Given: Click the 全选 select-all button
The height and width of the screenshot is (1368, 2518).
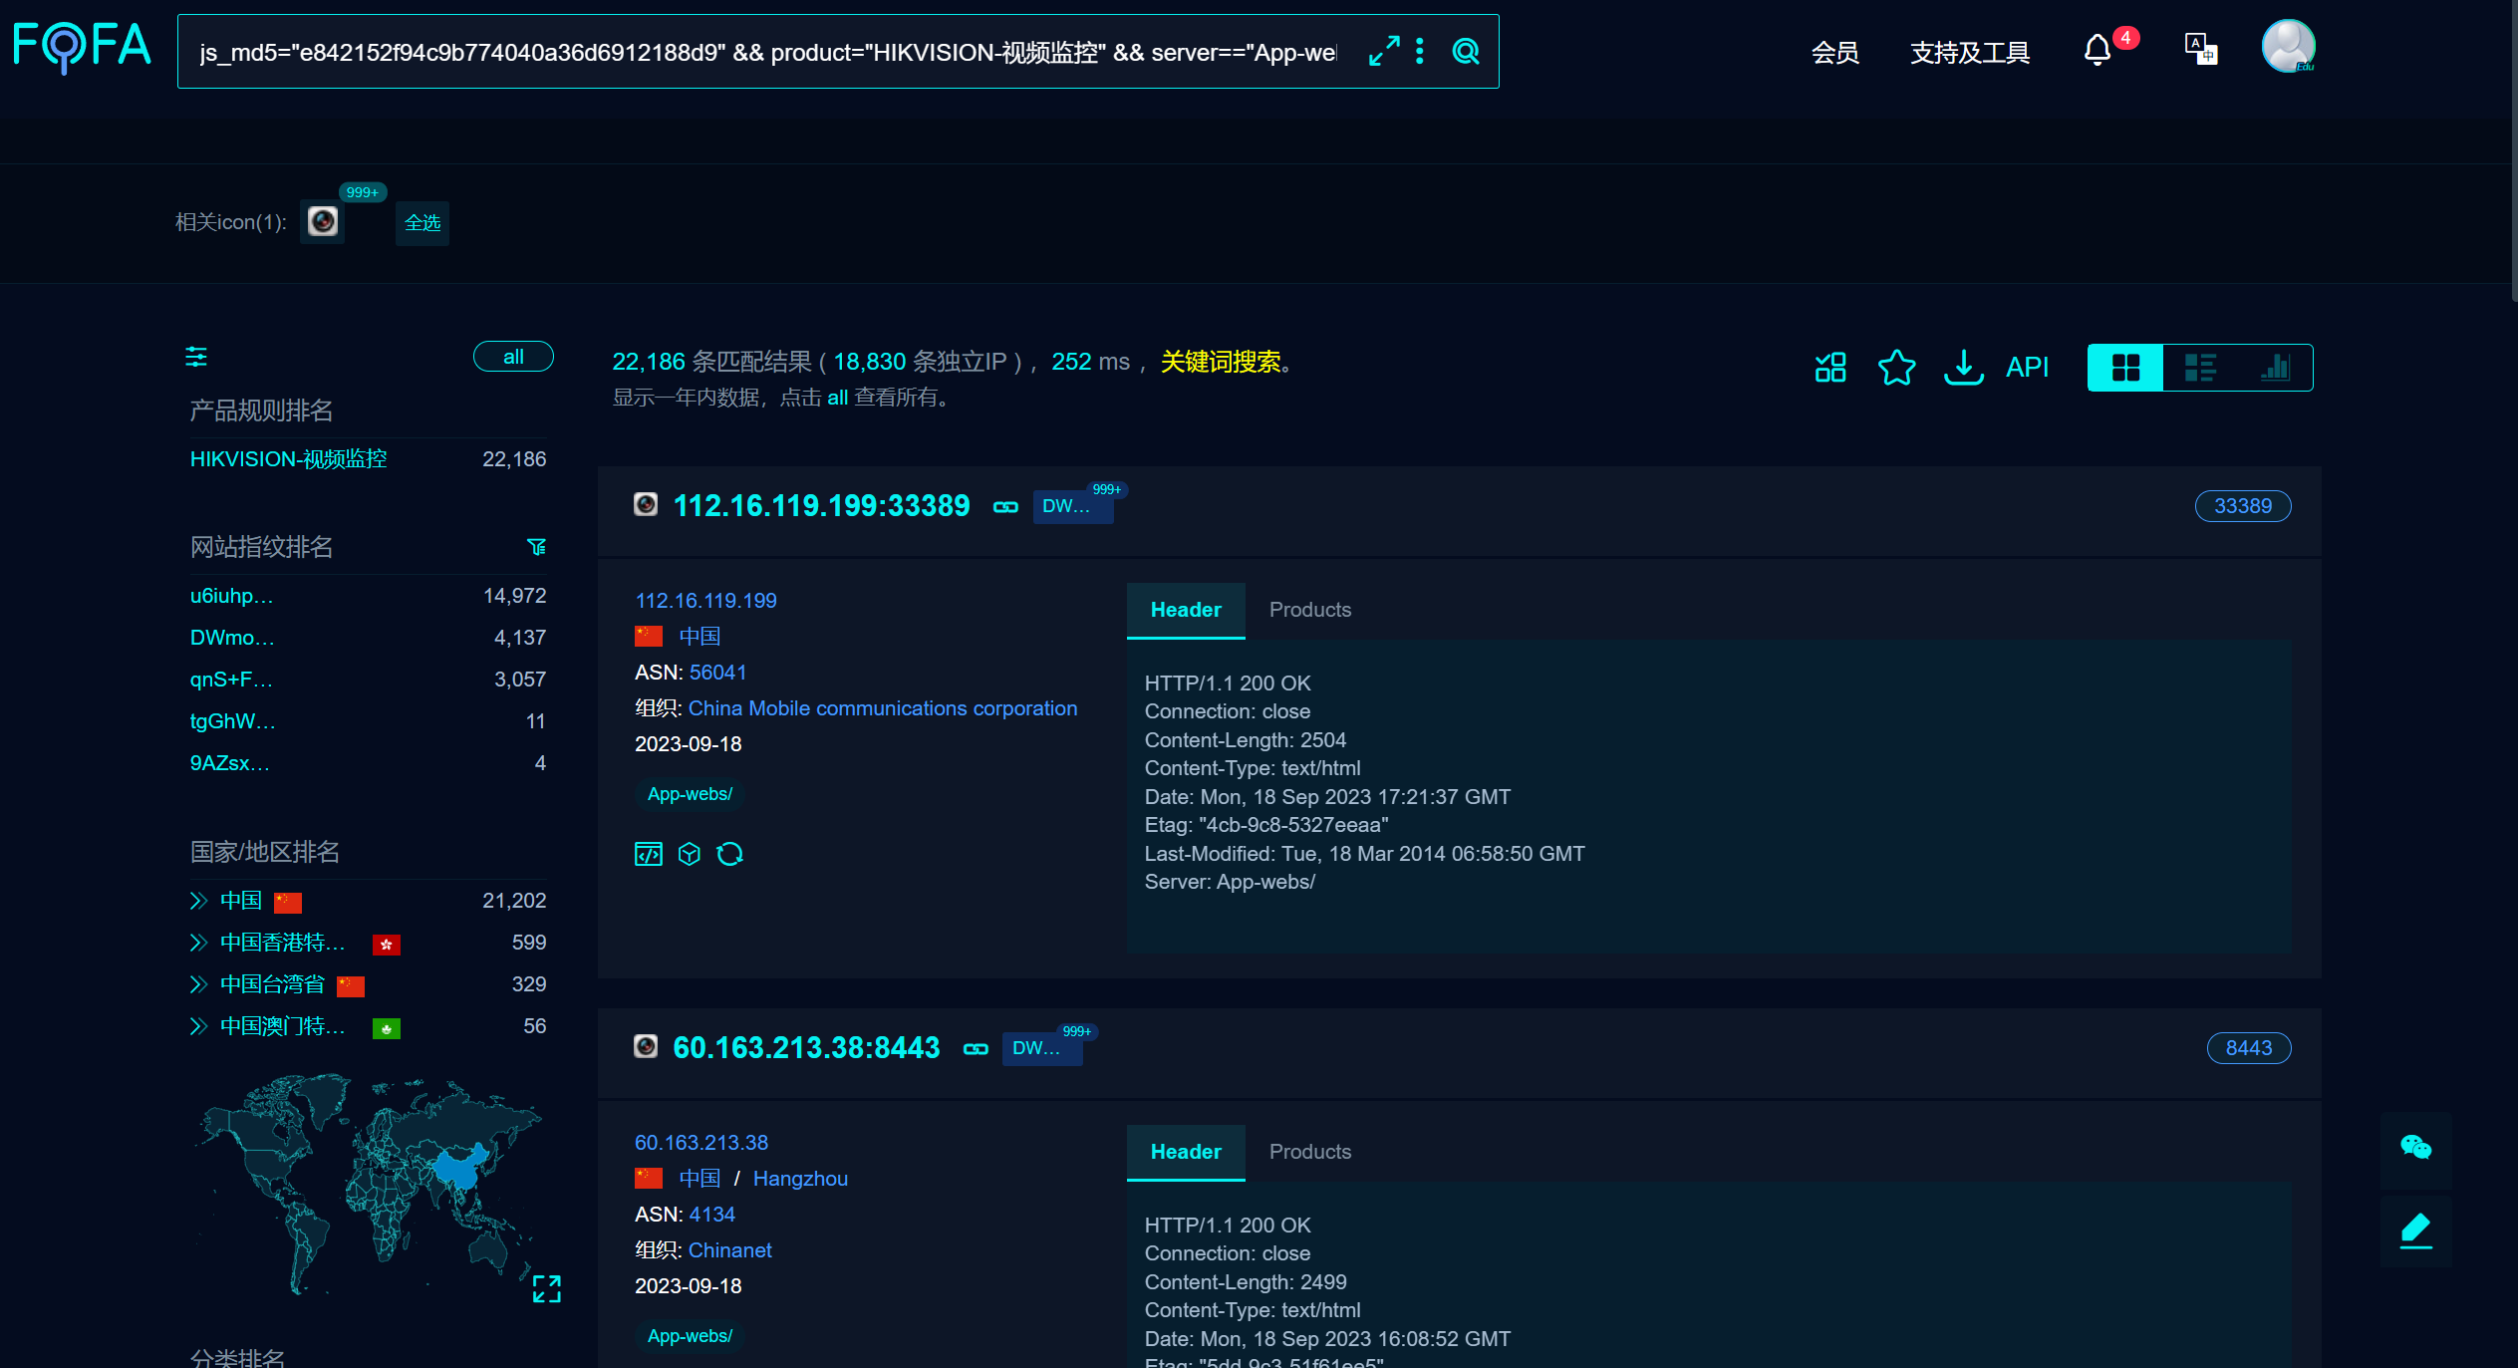Looking at the screenshot, I should (x=422, y=223).
